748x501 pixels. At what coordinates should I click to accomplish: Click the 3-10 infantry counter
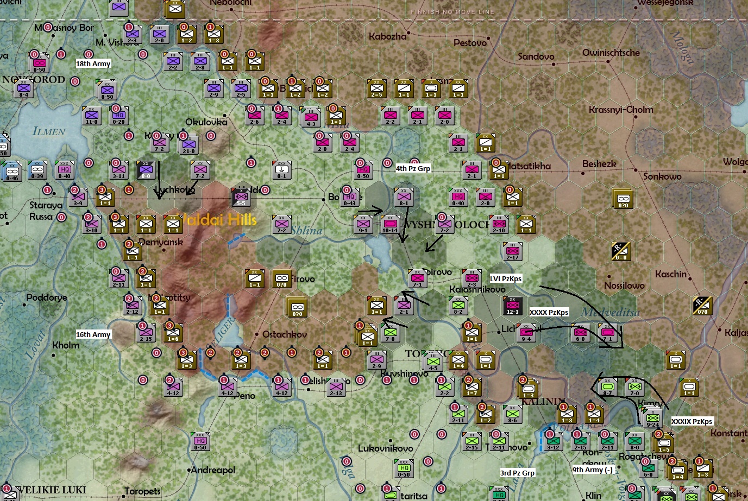click(91, 224)
